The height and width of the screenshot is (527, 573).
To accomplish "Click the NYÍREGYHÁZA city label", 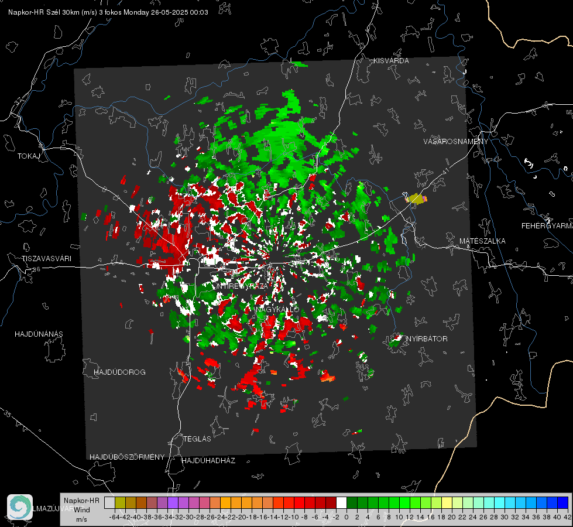I will (x=242, y=286).
